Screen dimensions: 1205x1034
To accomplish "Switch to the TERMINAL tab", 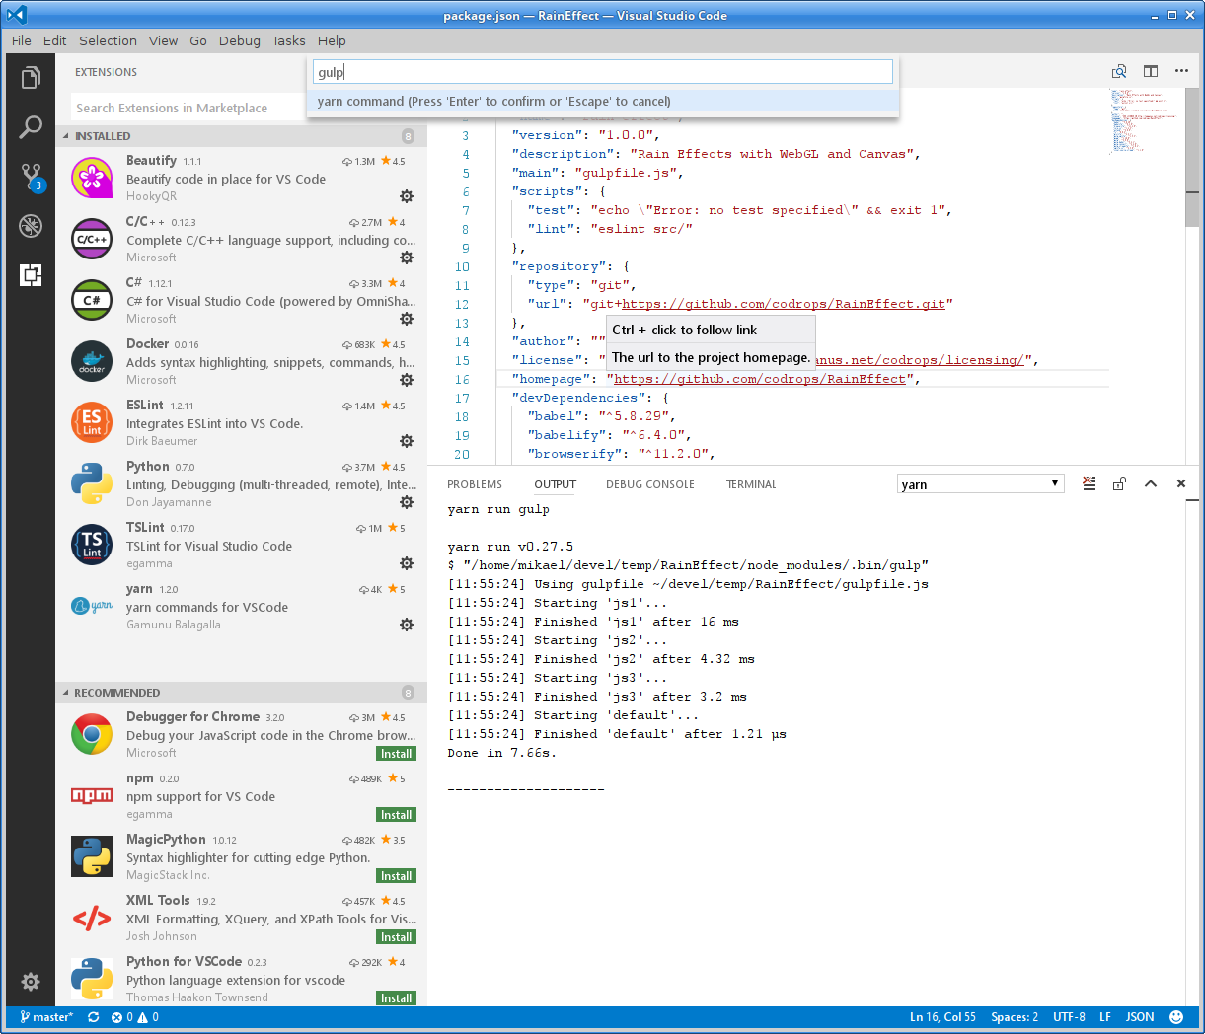I will coord(751,484).
